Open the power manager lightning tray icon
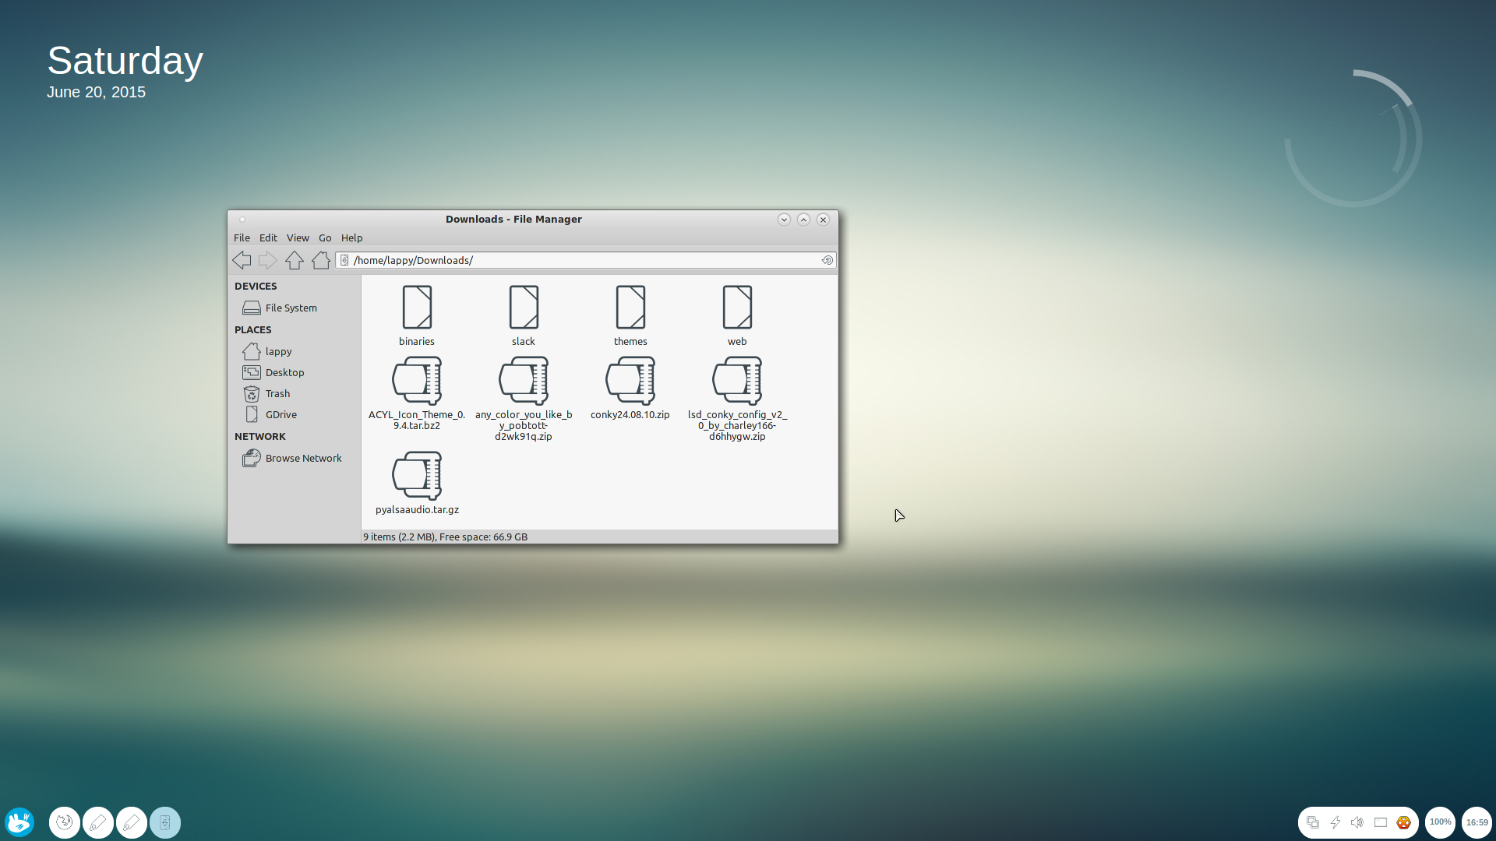The image size is (1496, 841). click(x=1335, y=822)
